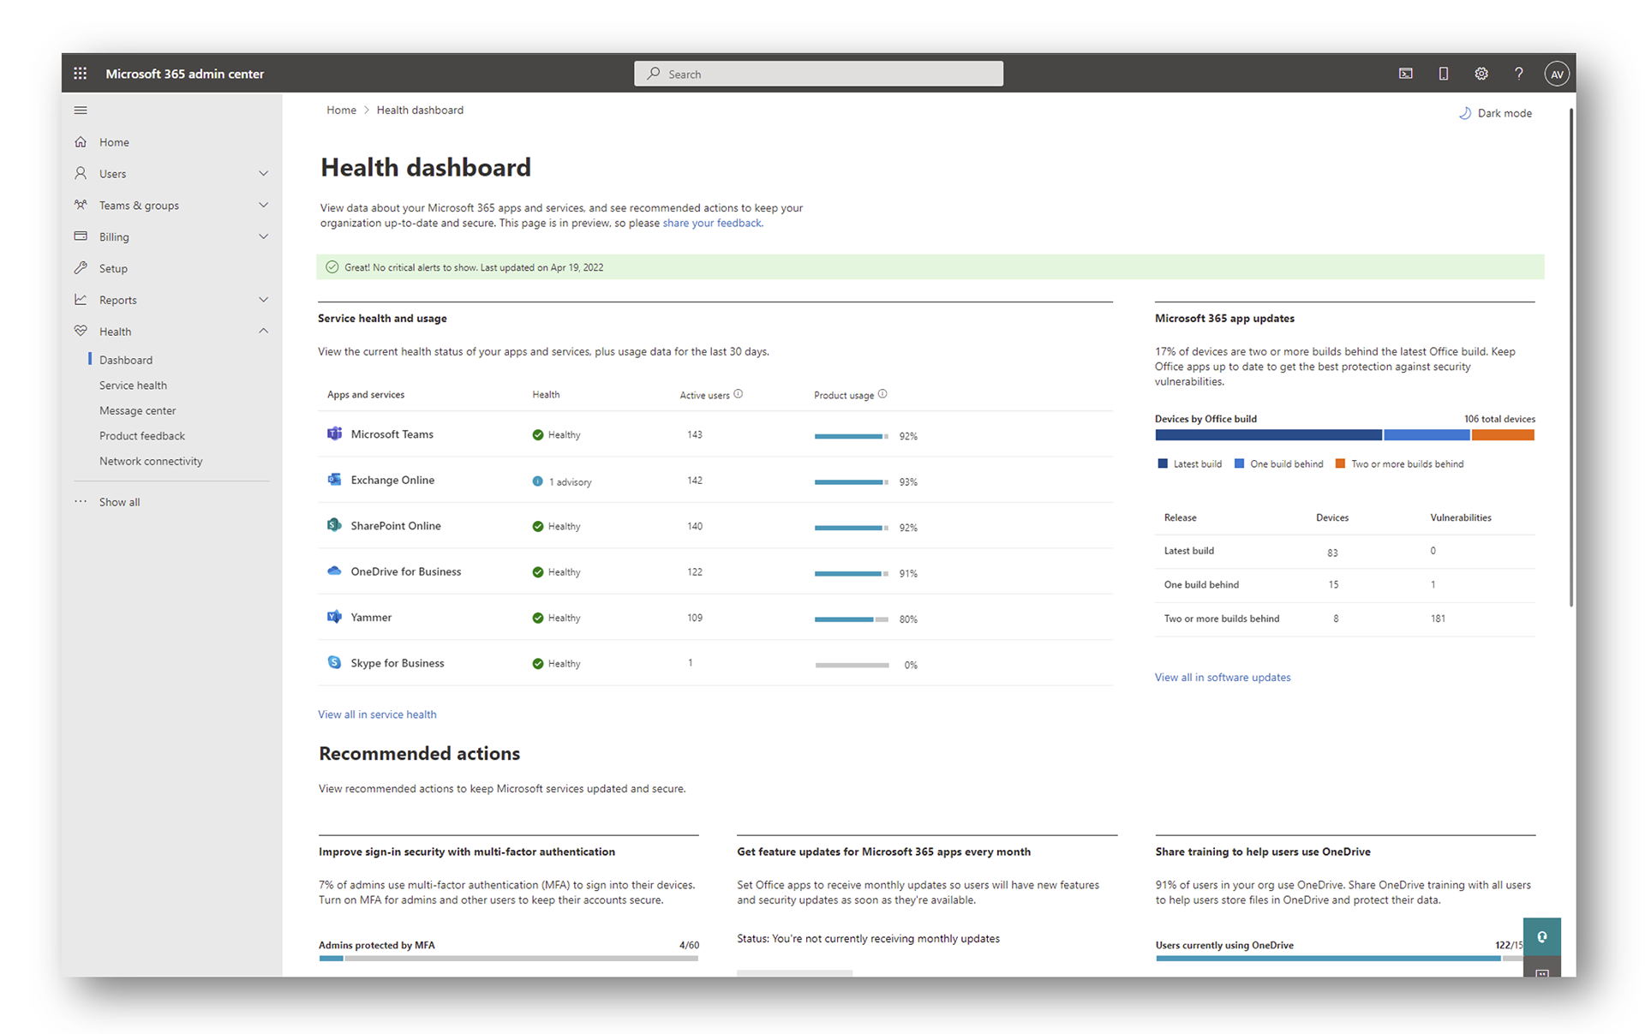Open the help question mark icon

(x=1518, y=74)
